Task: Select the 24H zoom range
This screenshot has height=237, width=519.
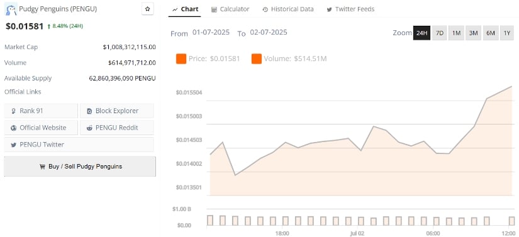Action: pos(421,33)
